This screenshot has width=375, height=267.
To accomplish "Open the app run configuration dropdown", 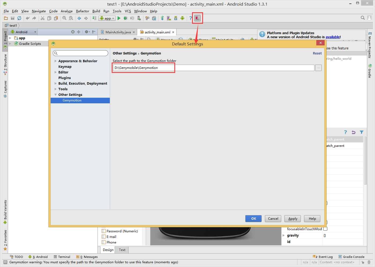I will (x=107, y=18).
